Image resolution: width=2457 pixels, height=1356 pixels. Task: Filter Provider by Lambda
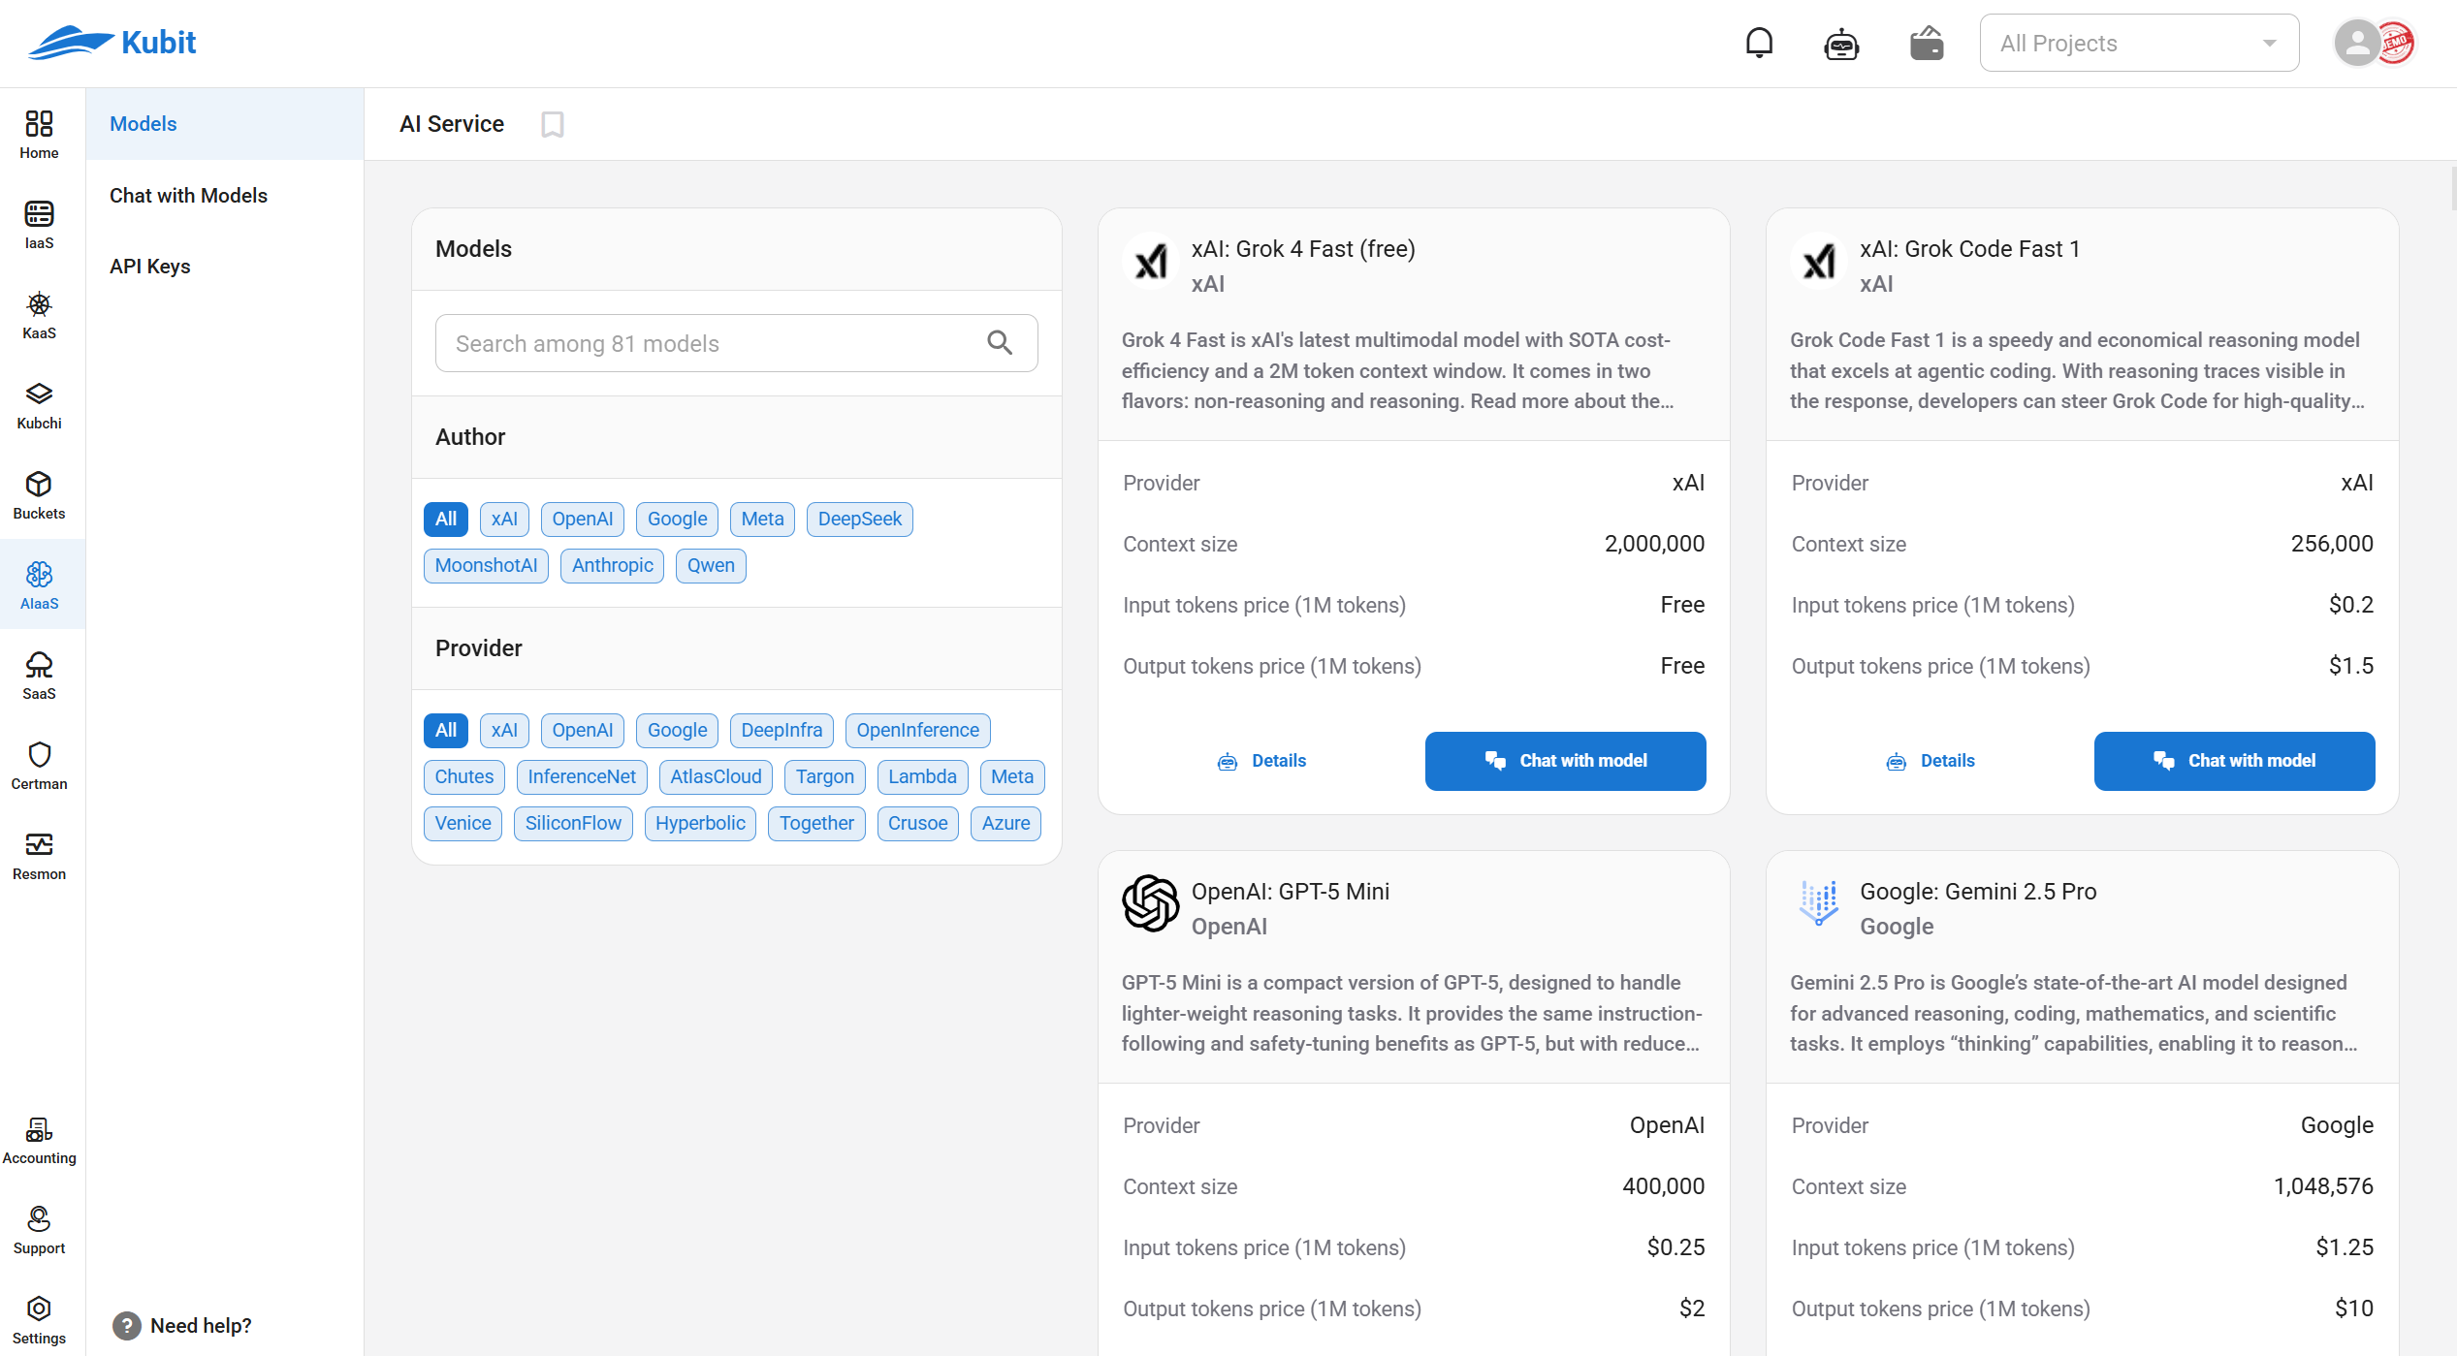(922, 777)
